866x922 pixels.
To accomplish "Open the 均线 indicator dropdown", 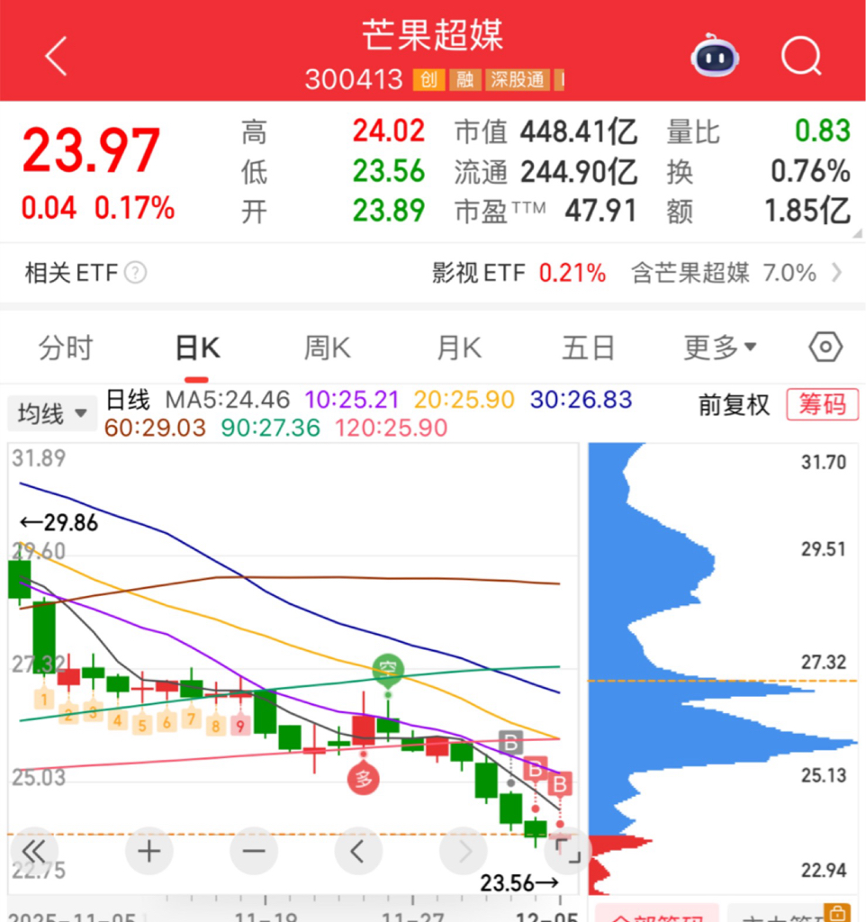I will pyautogui.click(x=52, y=413).
